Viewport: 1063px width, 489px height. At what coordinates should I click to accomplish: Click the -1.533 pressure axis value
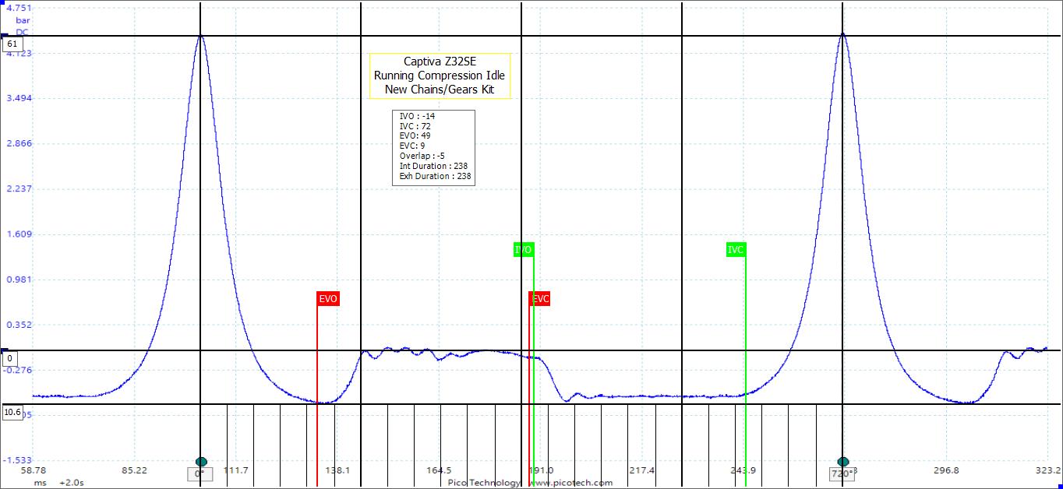click(16, 460)
